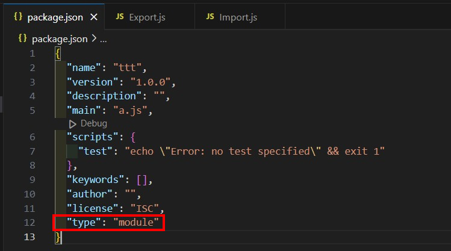Click the empty keywords array brackets

(x=142, y=180)
